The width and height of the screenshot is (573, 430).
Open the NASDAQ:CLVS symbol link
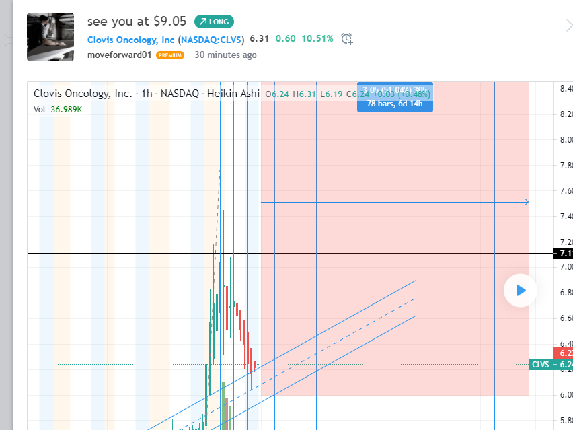click(x=211, y=40)
